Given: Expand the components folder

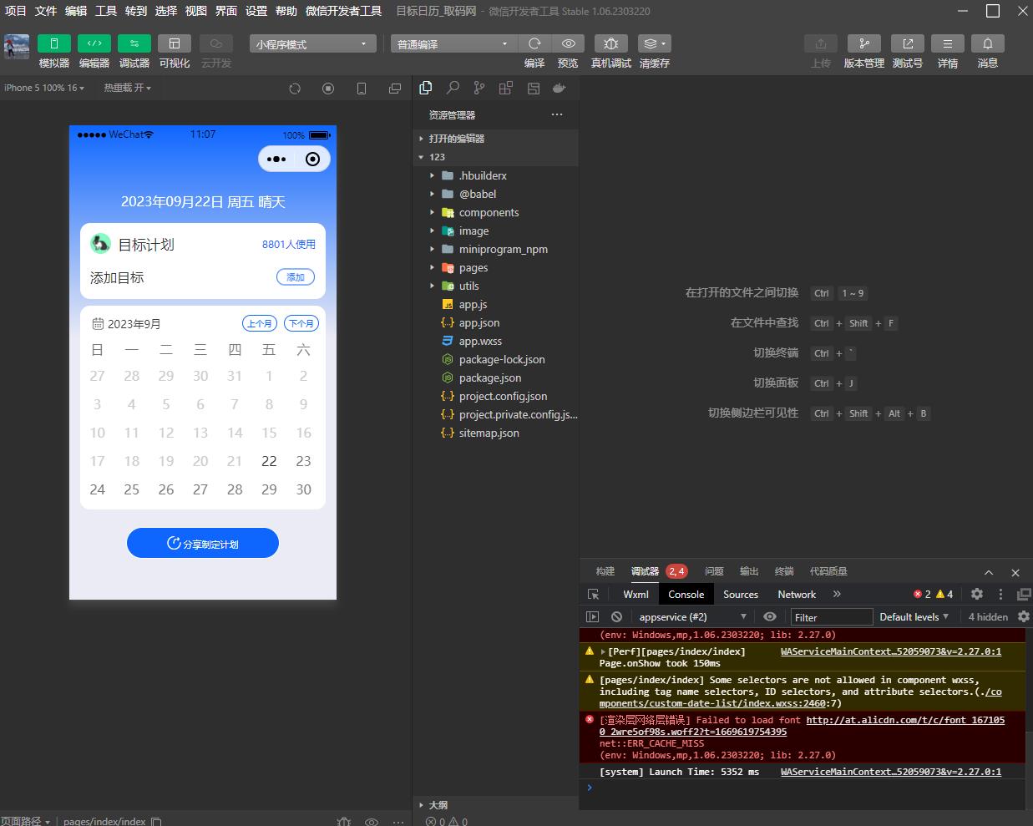Looking at the screenshot, I should pos(496,212).
